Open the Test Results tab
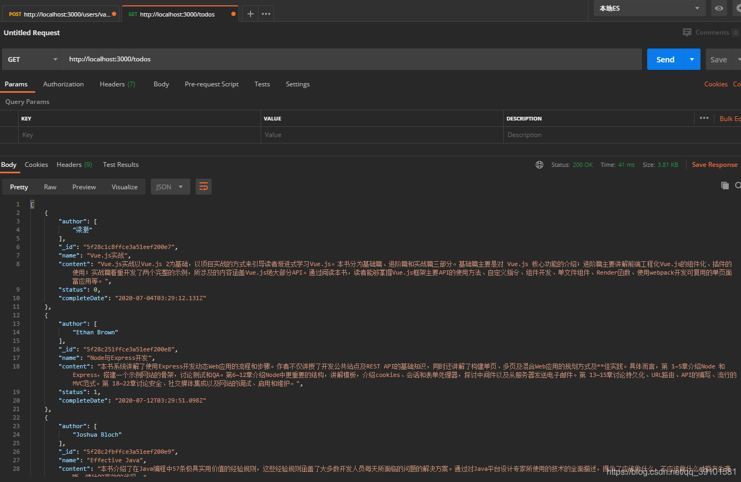The height and width of the screenshot is (482, 741). point(120,165)
